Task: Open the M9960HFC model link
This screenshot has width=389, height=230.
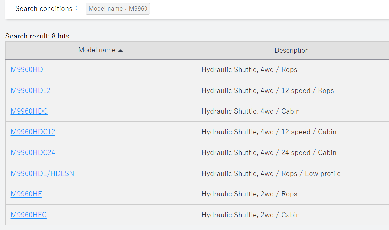Action: (x=28, y=215)
